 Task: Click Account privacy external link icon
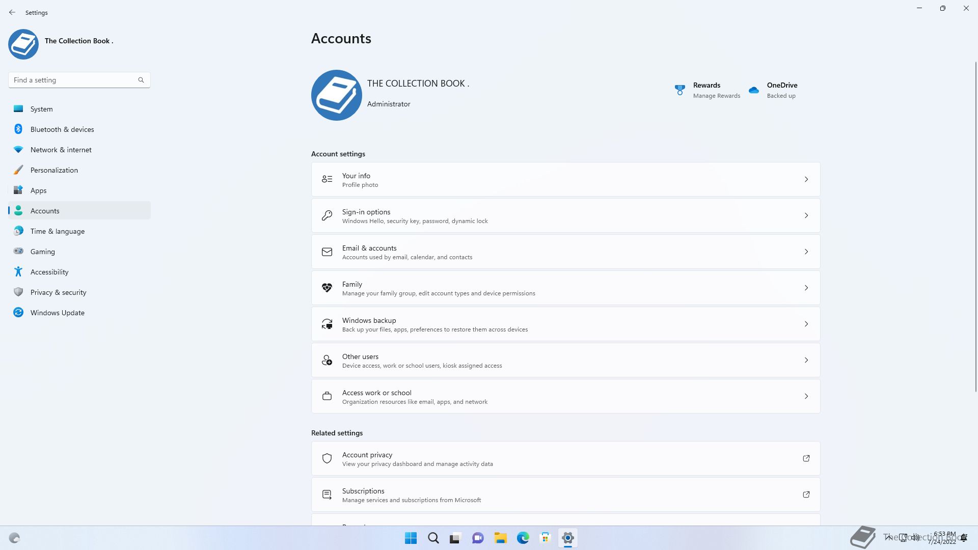click(806, 458)
